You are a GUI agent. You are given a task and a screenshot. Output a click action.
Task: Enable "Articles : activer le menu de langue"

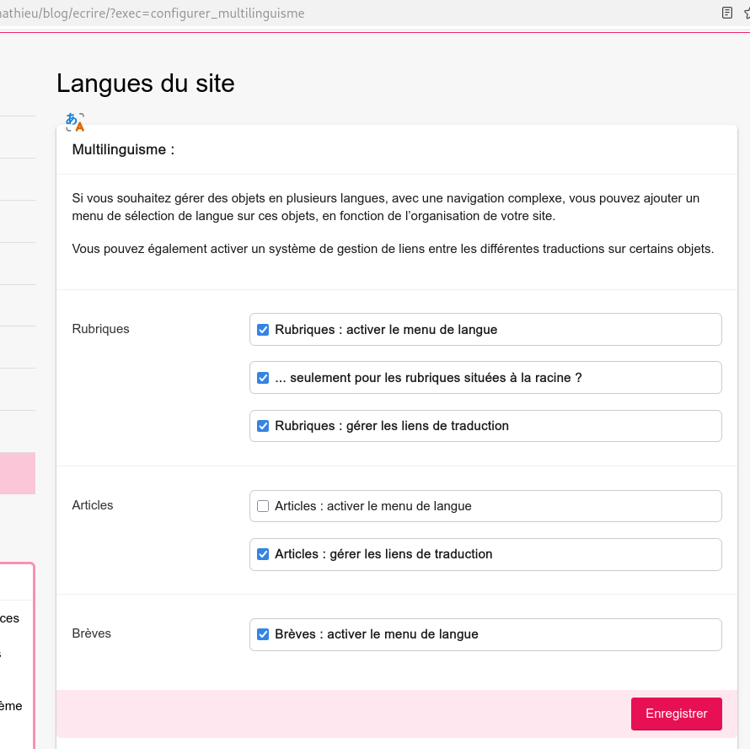263,506
